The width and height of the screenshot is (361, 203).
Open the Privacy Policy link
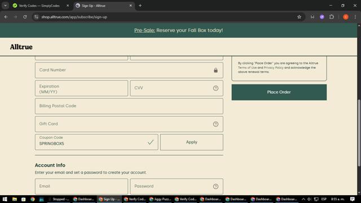(274, 68)
